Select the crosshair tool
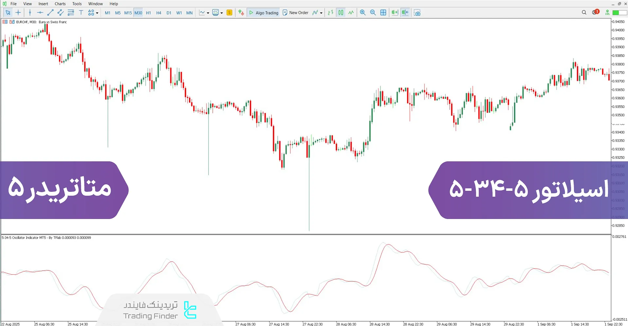This screenshot has width=628, height=326. pyautogui.click(x=18, y=13)
